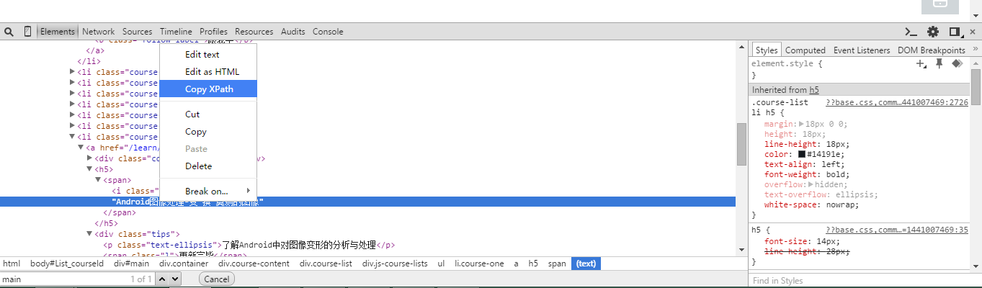Collapse the expanded li course node
This screenshot has height=288, width=982.
(x=72, y=137)
